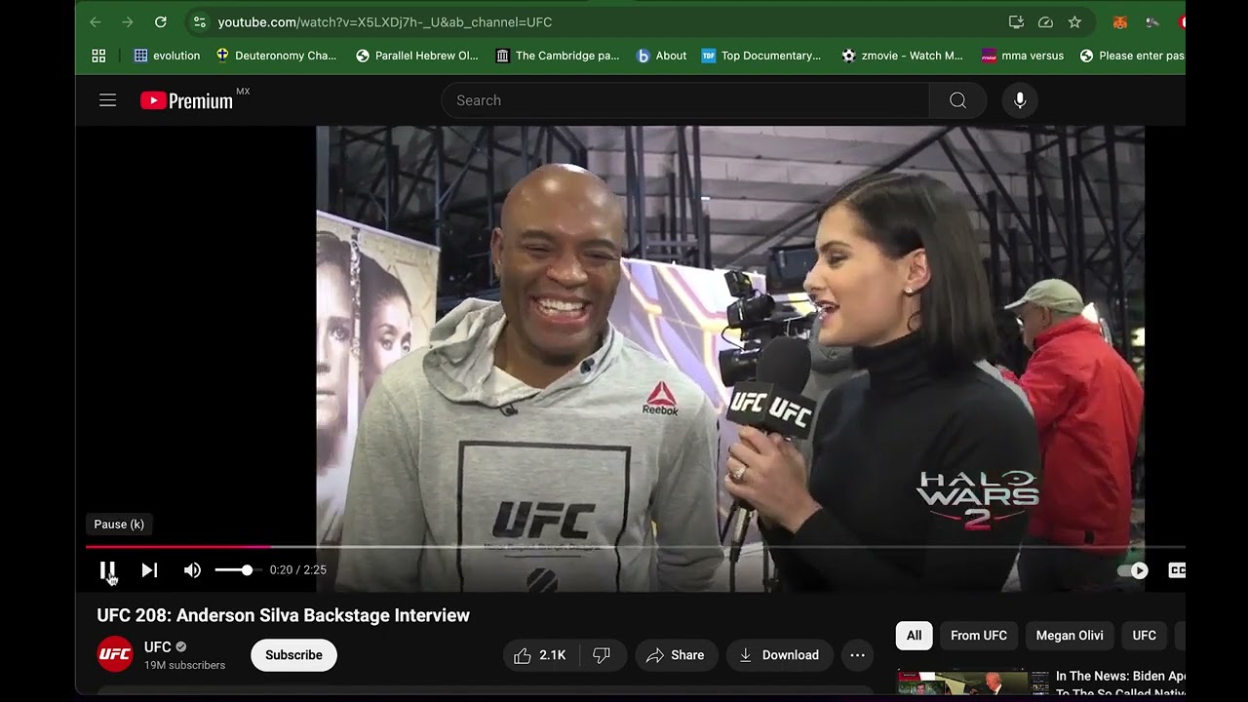Open the Please enter pas... bookmark
This screenshot has height=702, width=1248.
point(1132,56)
